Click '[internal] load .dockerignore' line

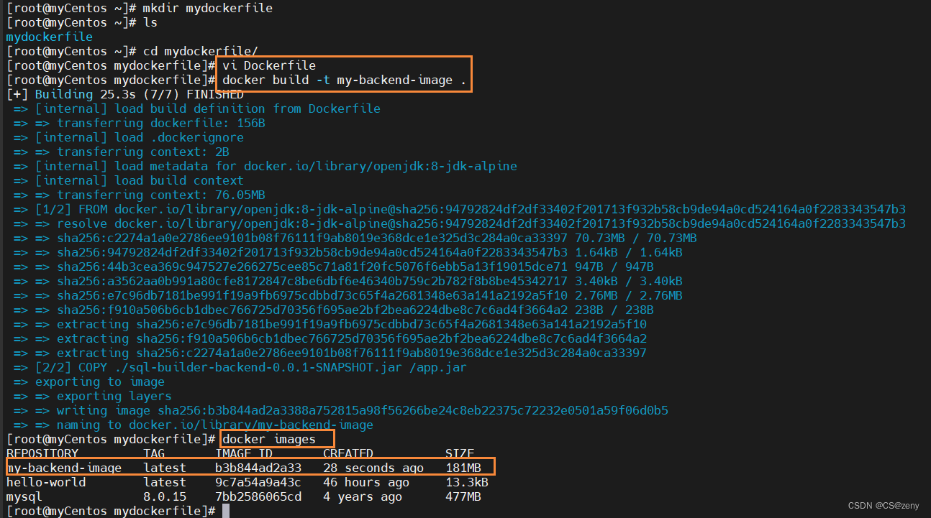pyautogui.click(x=128, y=137)
